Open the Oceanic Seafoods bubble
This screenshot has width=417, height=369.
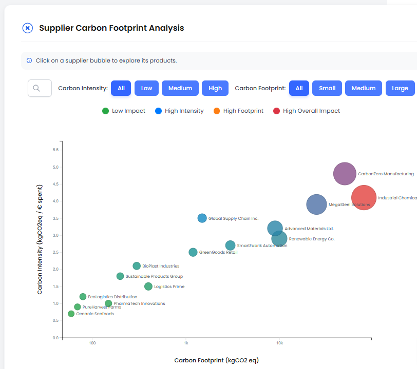71,314
